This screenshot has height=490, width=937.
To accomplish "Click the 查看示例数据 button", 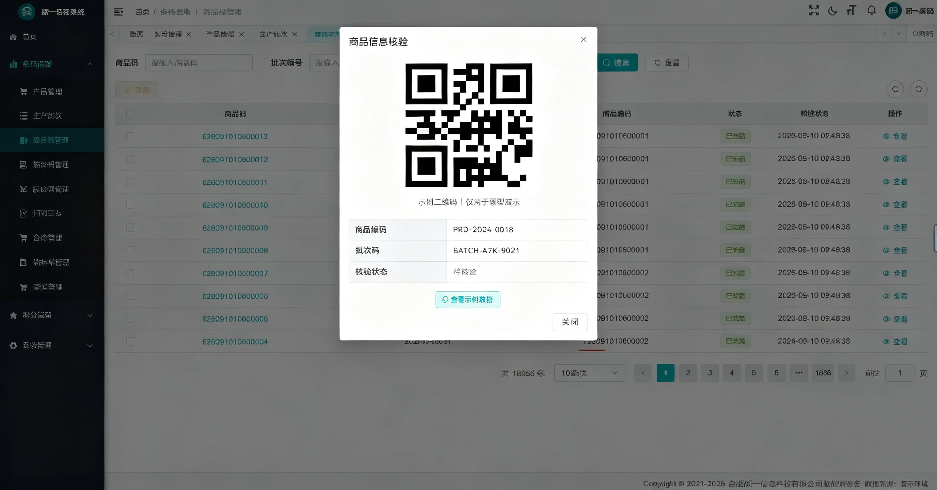I will 468,299.
